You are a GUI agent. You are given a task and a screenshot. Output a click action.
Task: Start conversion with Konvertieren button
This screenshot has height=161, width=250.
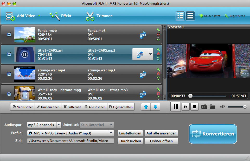(213, 134)
